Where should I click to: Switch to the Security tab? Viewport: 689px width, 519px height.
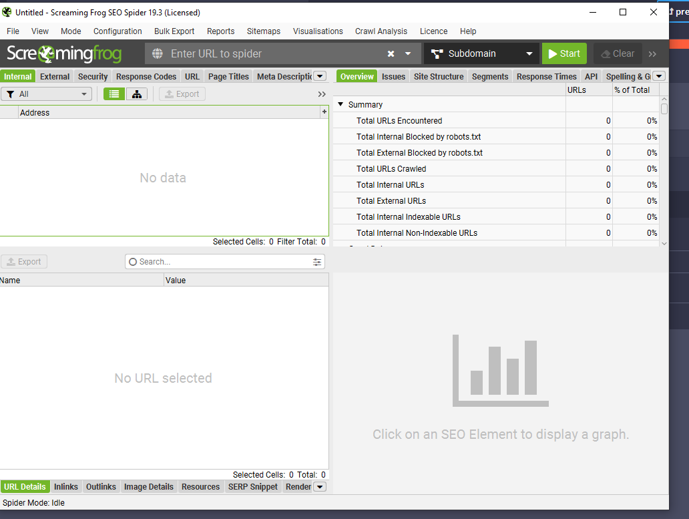coord(93,76)
